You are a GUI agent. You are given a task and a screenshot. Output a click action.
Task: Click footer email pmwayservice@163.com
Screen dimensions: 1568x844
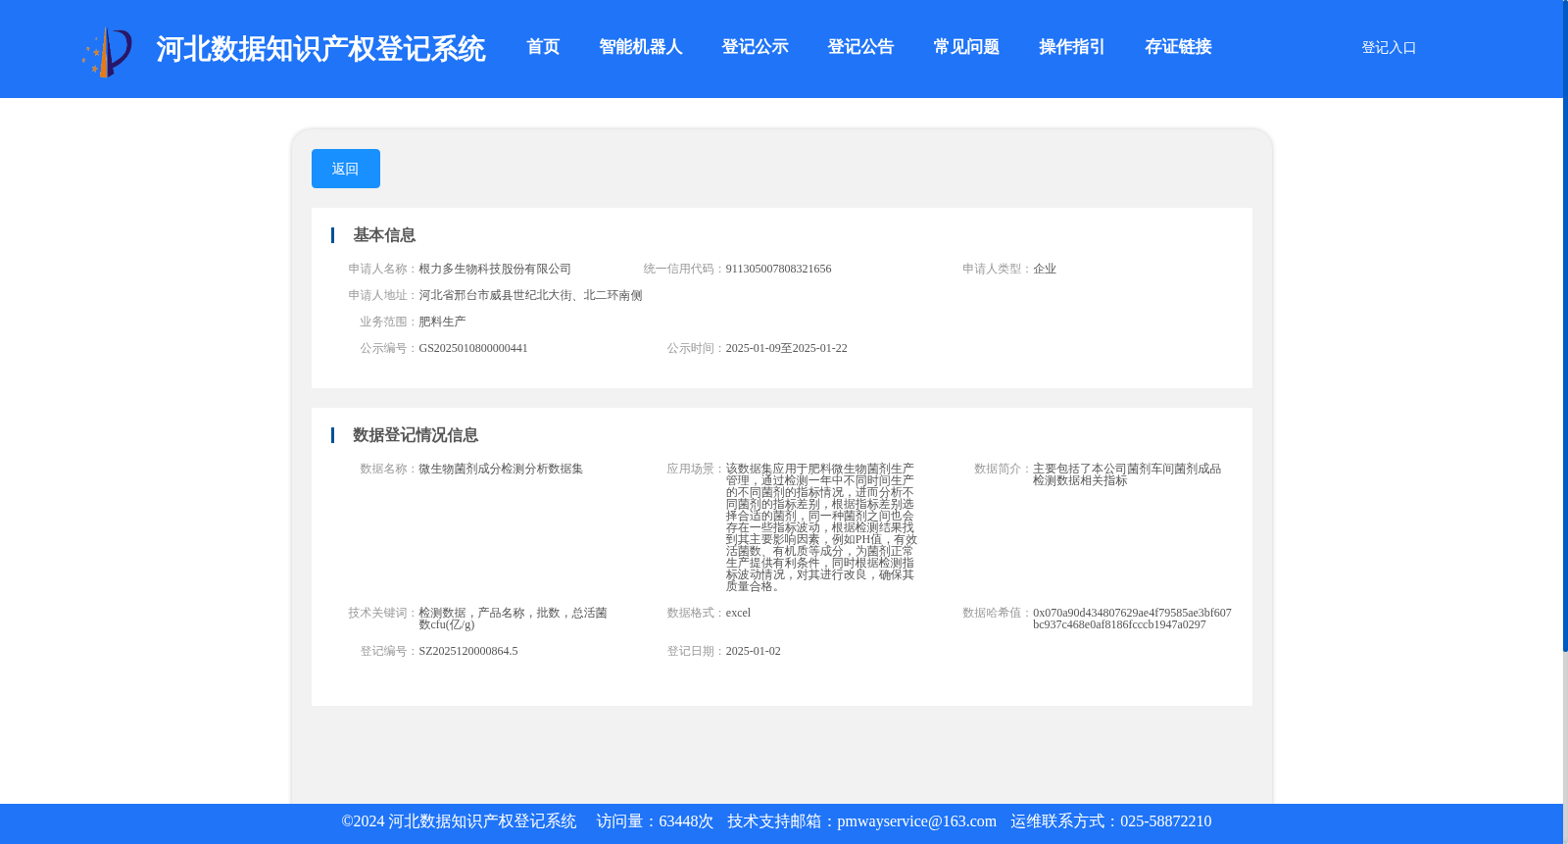(916, 821)
